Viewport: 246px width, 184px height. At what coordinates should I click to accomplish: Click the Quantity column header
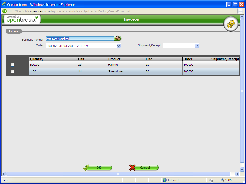pos(53,59)
